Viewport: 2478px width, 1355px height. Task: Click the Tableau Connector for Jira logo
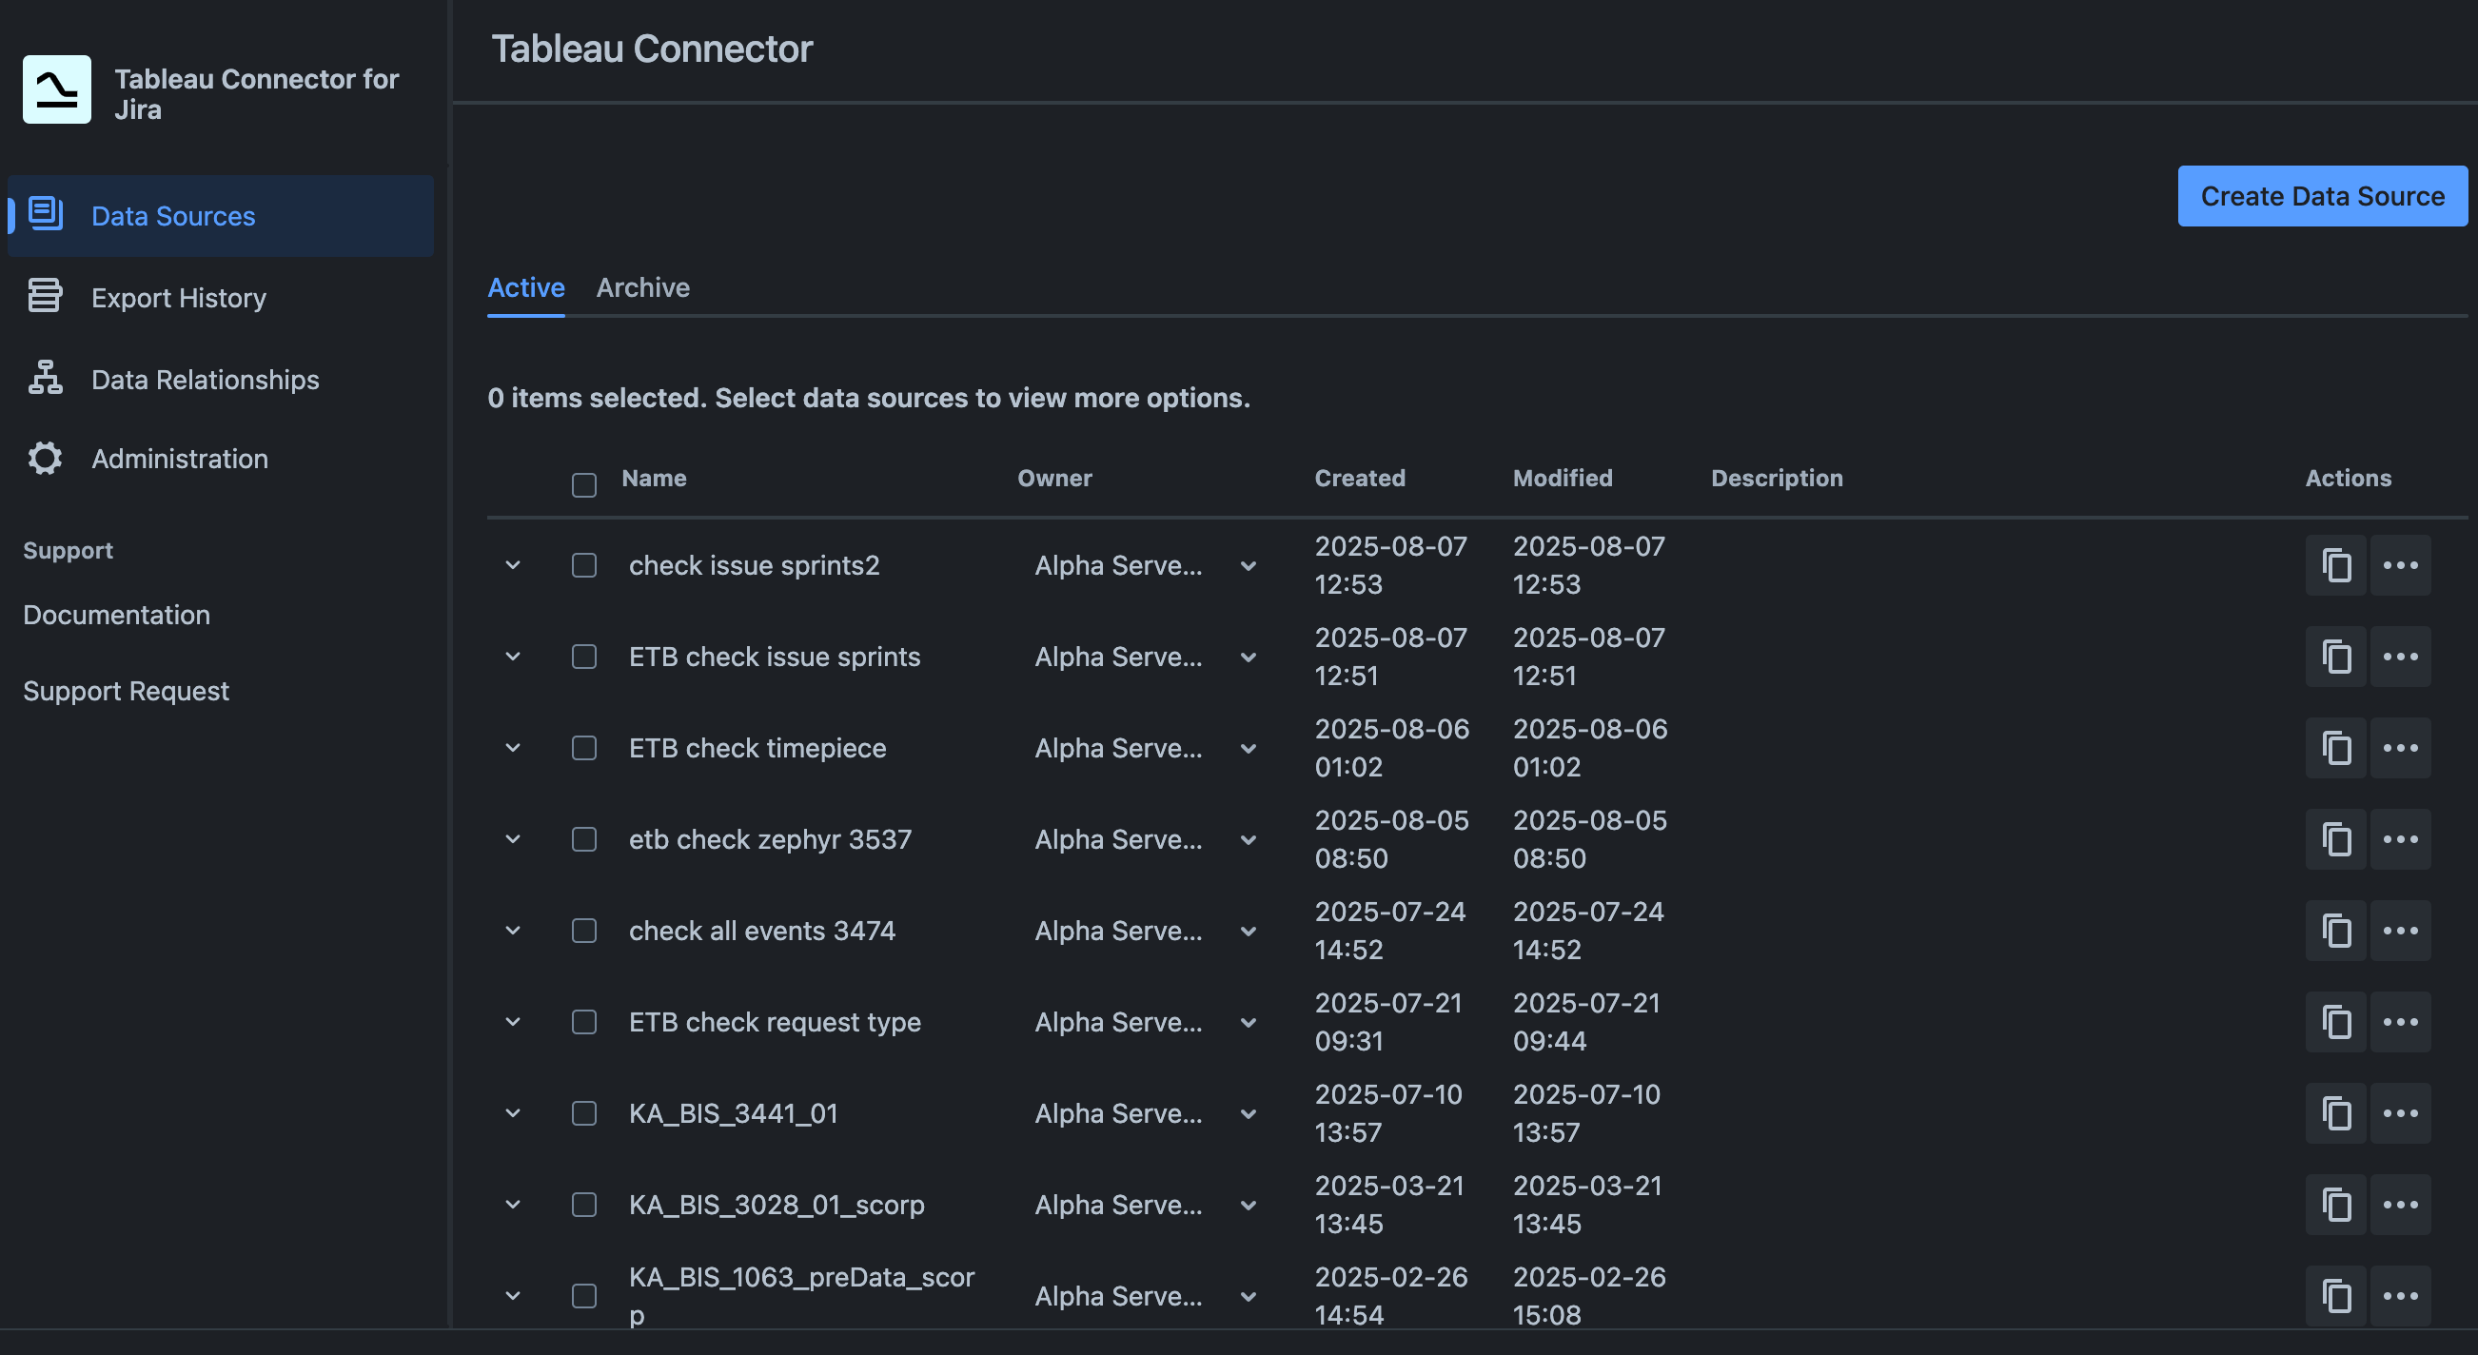tap(56, 88)
